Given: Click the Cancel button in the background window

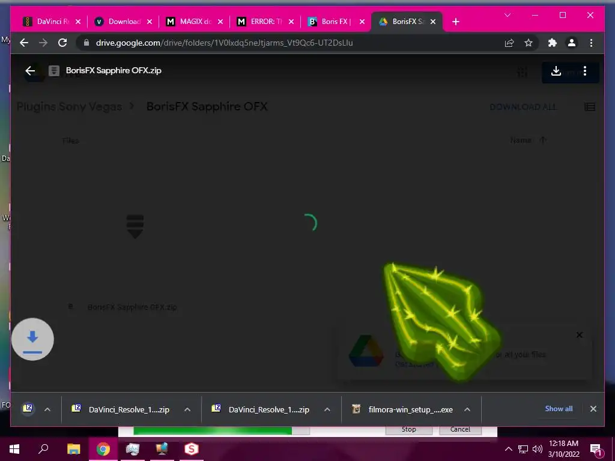Looking at the screenshot, I should coord(460,430).
